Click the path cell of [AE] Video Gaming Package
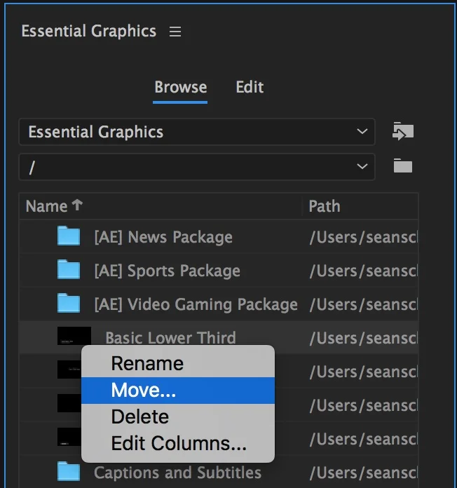457x488 pixels. coord(363,304)
